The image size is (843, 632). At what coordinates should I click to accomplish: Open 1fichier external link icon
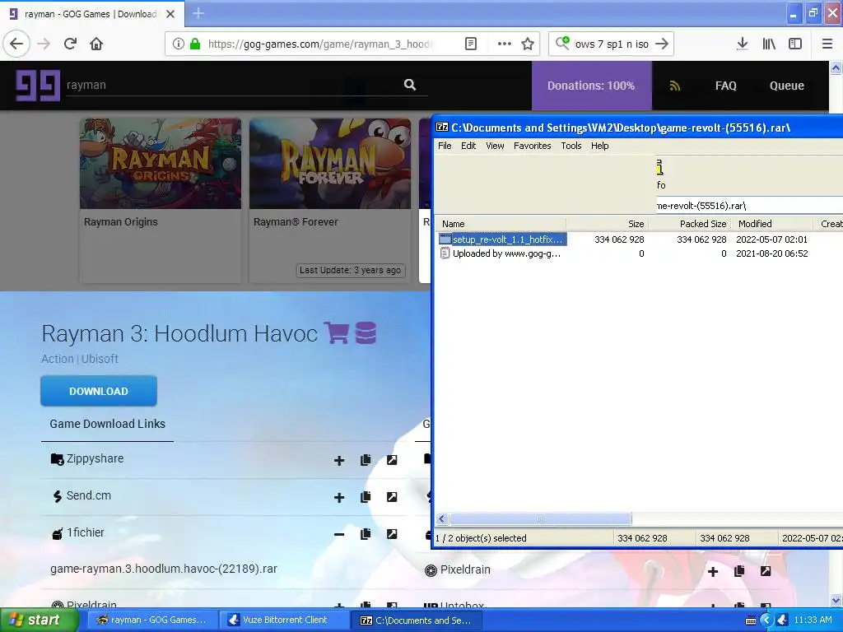[392, 534]
